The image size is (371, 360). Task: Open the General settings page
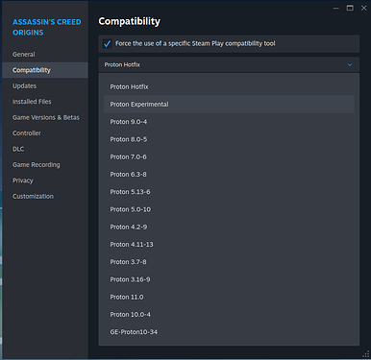coord(45,55)
